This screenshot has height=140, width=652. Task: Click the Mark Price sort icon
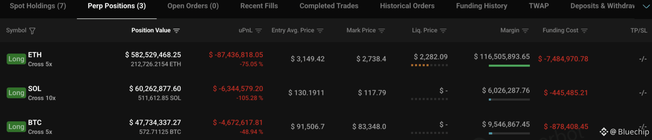[382, 31]
